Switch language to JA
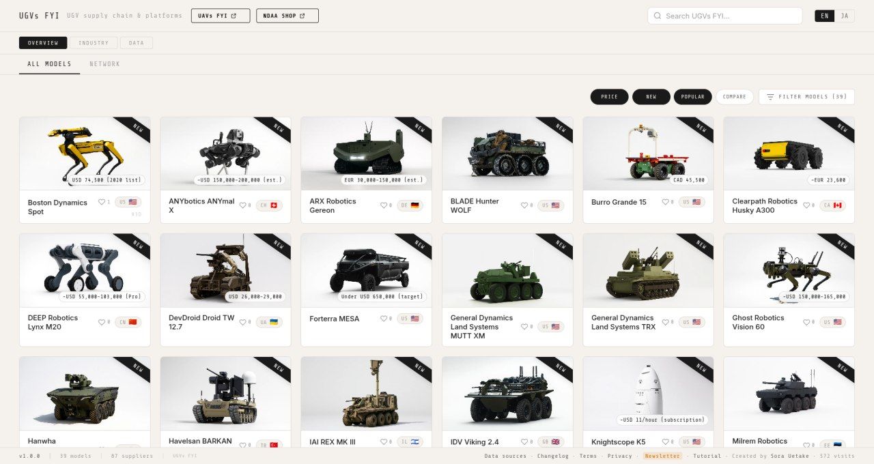The image size is (874, 464). tap(845, 16)
